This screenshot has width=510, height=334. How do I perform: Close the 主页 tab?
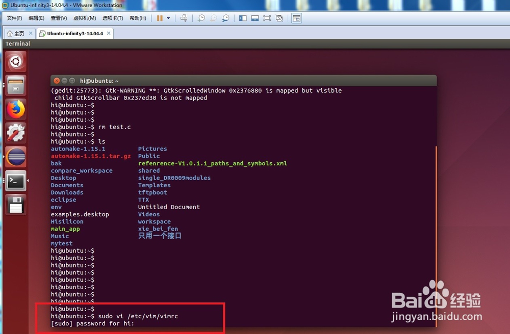pos(31,33)
